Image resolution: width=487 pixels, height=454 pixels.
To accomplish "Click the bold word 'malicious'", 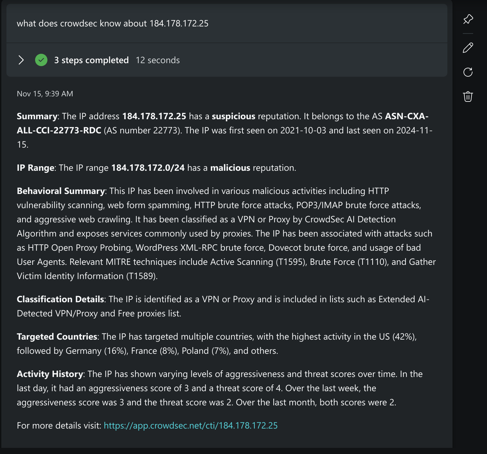I will 230,168.
